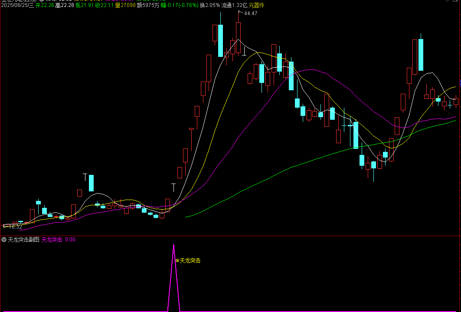Click the float shares 流通1.32亿
461x312 pixels.
click(x=234, y=5)
